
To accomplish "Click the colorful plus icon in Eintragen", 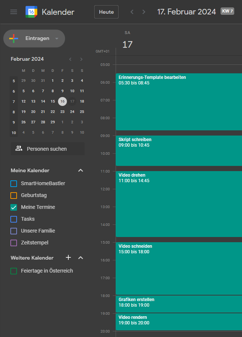I will point(14,39).
